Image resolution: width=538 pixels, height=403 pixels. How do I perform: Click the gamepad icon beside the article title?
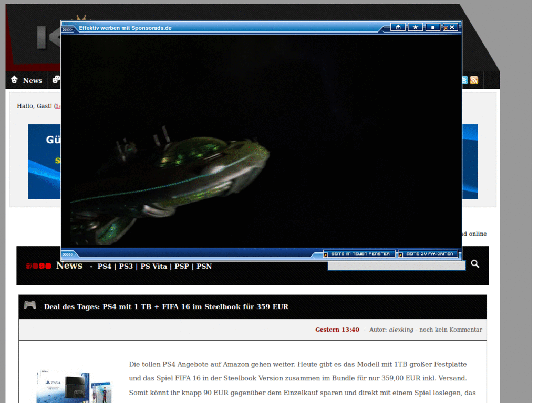30,305
